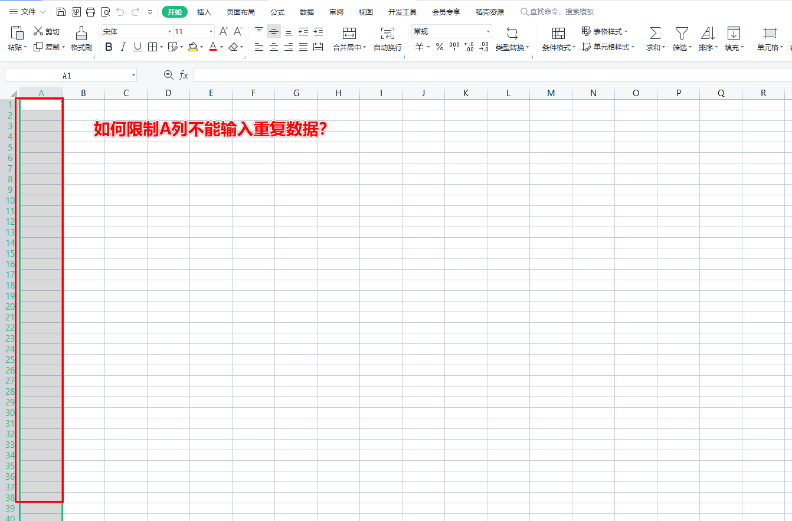Switch to the Insert (插入) tab
The width and height of the screenshot is (792, 521).
204,12
